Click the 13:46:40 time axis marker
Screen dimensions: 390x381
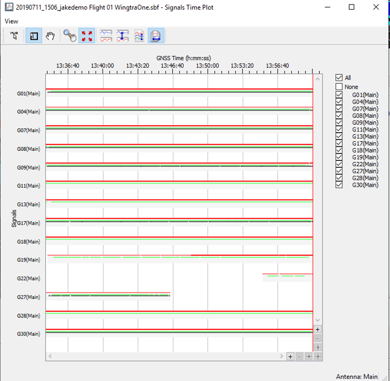tap(172, 66)
